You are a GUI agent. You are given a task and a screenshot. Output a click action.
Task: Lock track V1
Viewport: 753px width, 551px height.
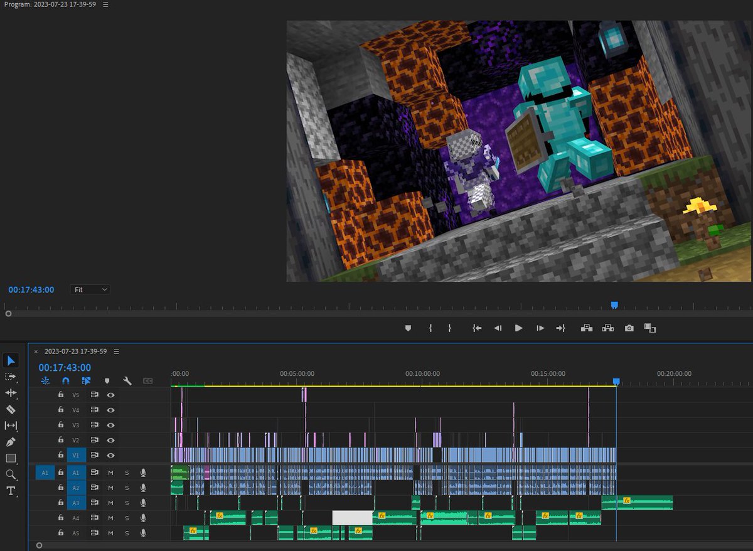(61, 455)
